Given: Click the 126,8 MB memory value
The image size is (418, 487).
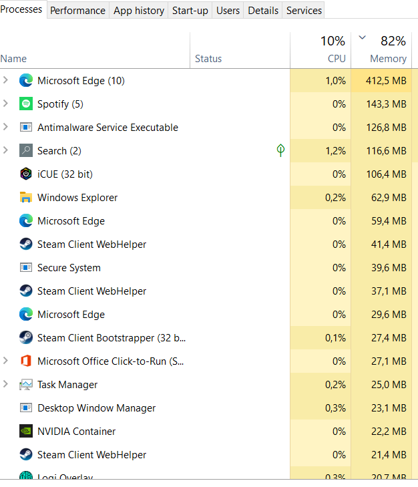Looking at the screenshot, I should click(386, 128).
